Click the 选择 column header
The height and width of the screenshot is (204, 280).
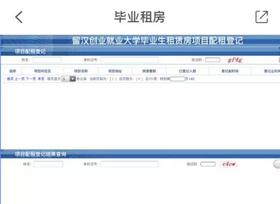coord(13,71)
